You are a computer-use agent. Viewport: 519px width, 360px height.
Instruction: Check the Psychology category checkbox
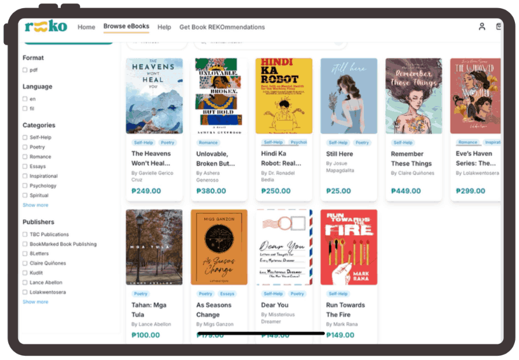[x=25, y=185]
